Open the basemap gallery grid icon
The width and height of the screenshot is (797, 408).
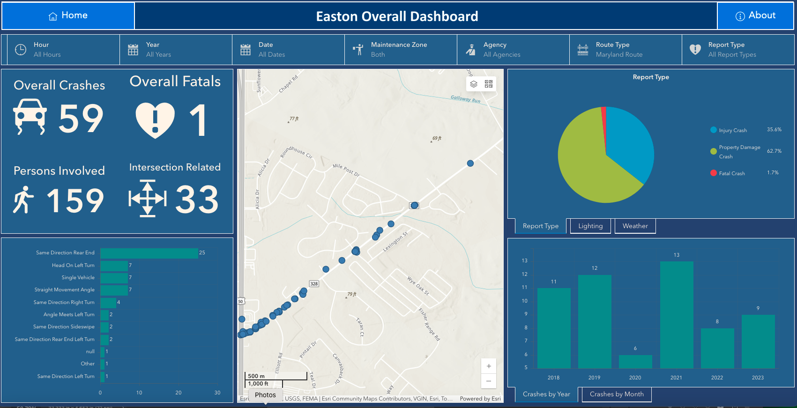[489, 84]
